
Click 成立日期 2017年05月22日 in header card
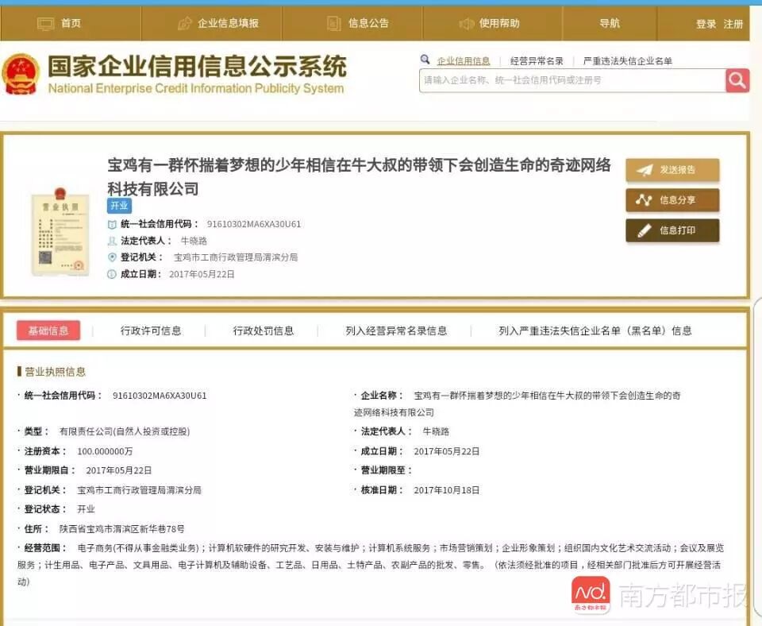(x=202, y=274)
